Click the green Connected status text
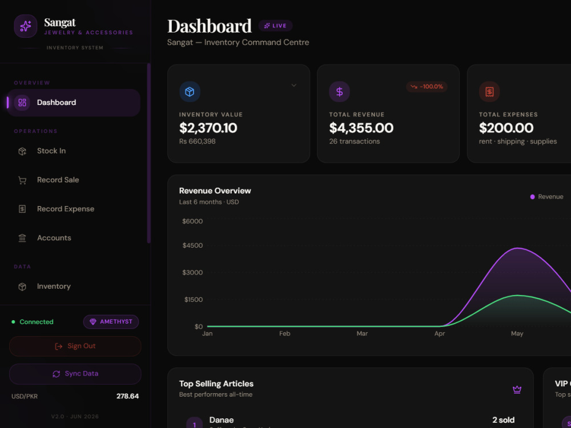Image resolution: width=571 pixels, height=428 pixels. (x=37, y=322)
